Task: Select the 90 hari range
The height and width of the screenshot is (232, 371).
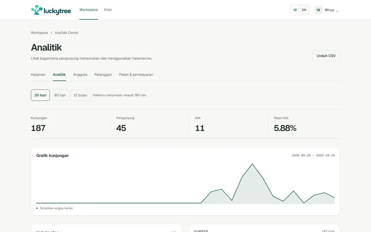Action: pyautogui.click(x=60, y=95)
